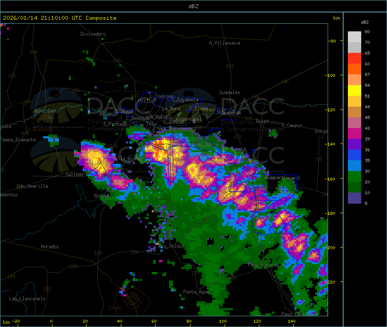The image size is (387, 327).
Task: Select the magenta 39–42 dBZ legend swatch
Action: pyautogui.click(x=354, y=134)
